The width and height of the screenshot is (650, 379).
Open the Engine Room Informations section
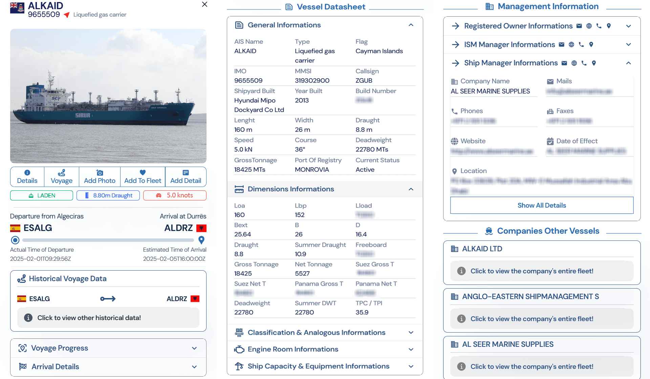point(411,349)
